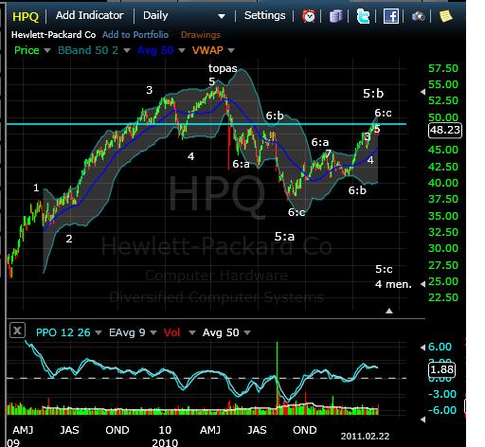Click the '5:c' chart annotation
This screenshot has height=447, width=485.
pyautogui.click(x=384, y=269)
